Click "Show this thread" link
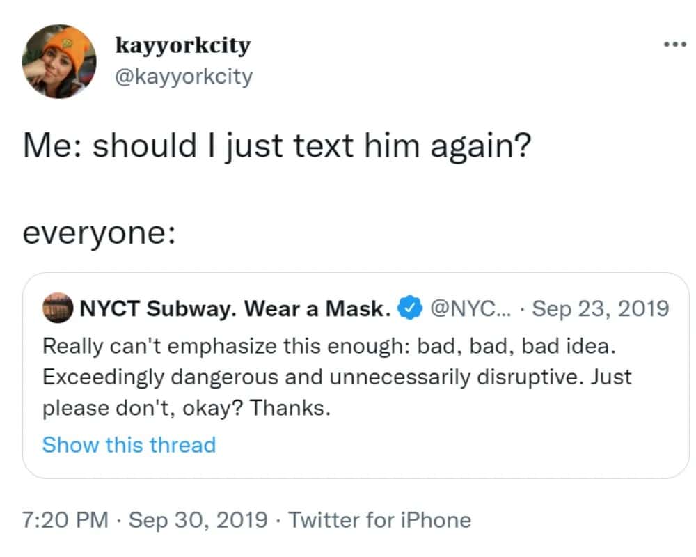The width and height of the screenshot is (696, 557). point(129,444)
